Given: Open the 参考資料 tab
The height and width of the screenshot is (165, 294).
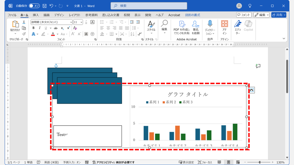Looking at the screenshot, I should [91, 15].
